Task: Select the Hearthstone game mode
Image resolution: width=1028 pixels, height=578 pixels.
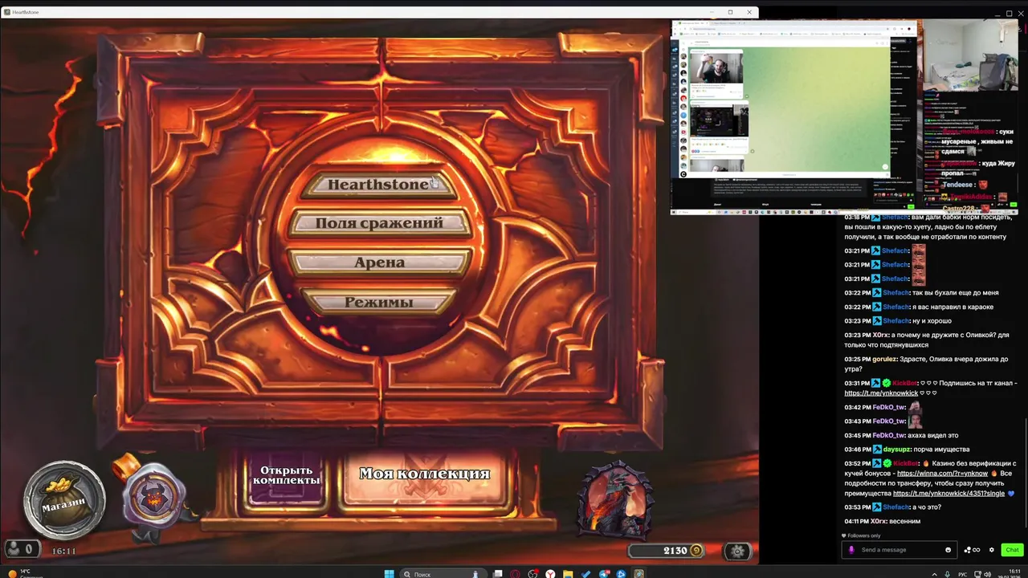Action: click(378, 185)
